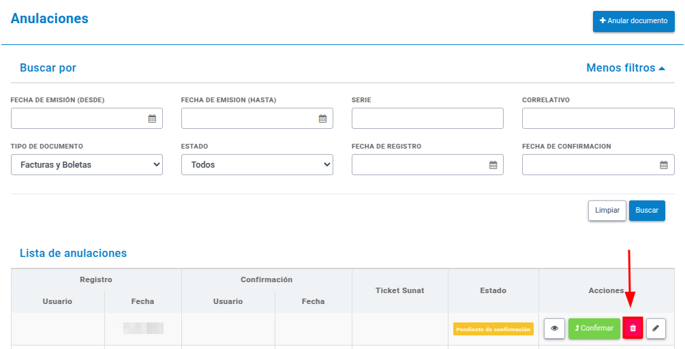This screenshot has height=349, width=685.
Task: Click the Ticket Sunat column header
Action: click(x=399, y=290)
